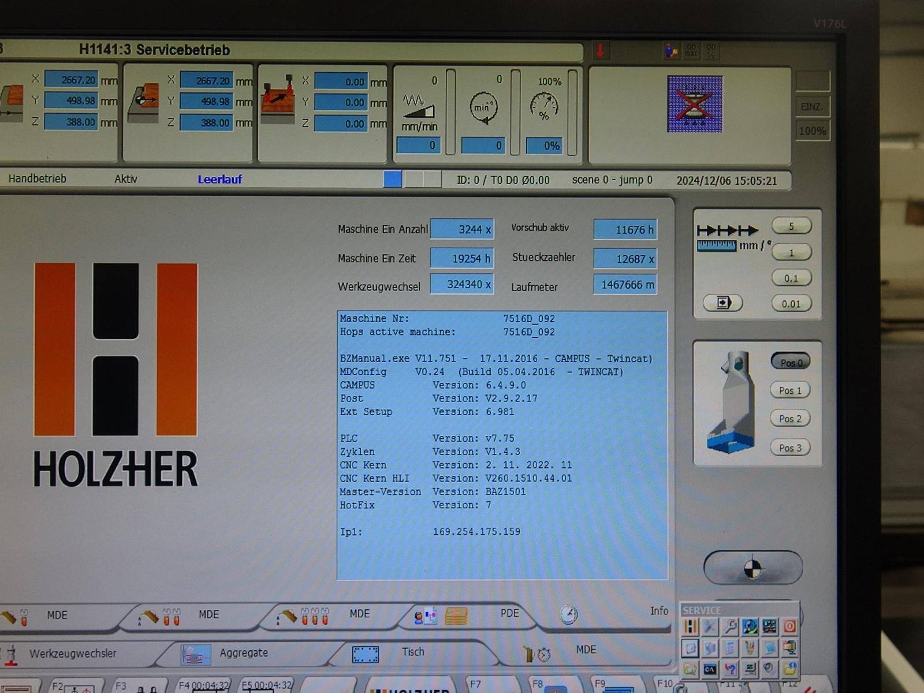Click the colored pencils icon in Service panel
This screenshot has width=924, height=693.
click(x=750, y=648)
